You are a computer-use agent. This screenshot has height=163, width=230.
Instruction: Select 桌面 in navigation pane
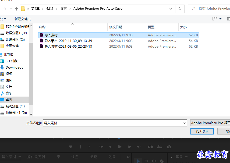pyautogui.click(x=14, y=100)
